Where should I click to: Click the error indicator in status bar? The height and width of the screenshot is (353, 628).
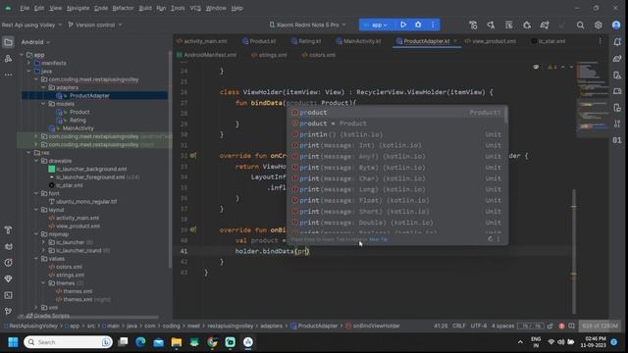(561, 326)
